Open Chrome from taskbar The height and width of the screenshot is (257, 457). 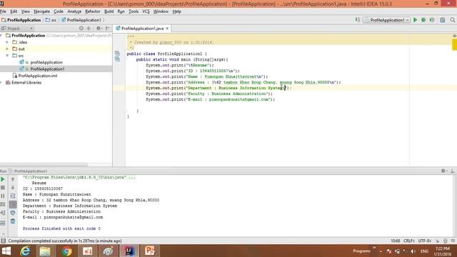66,251
